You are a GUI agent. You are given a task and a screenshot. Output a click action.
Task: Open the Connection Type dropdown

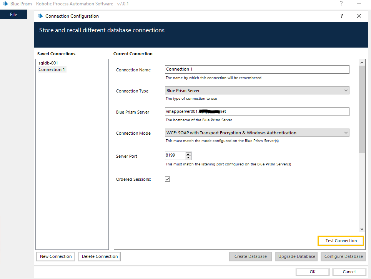[257, 91]
